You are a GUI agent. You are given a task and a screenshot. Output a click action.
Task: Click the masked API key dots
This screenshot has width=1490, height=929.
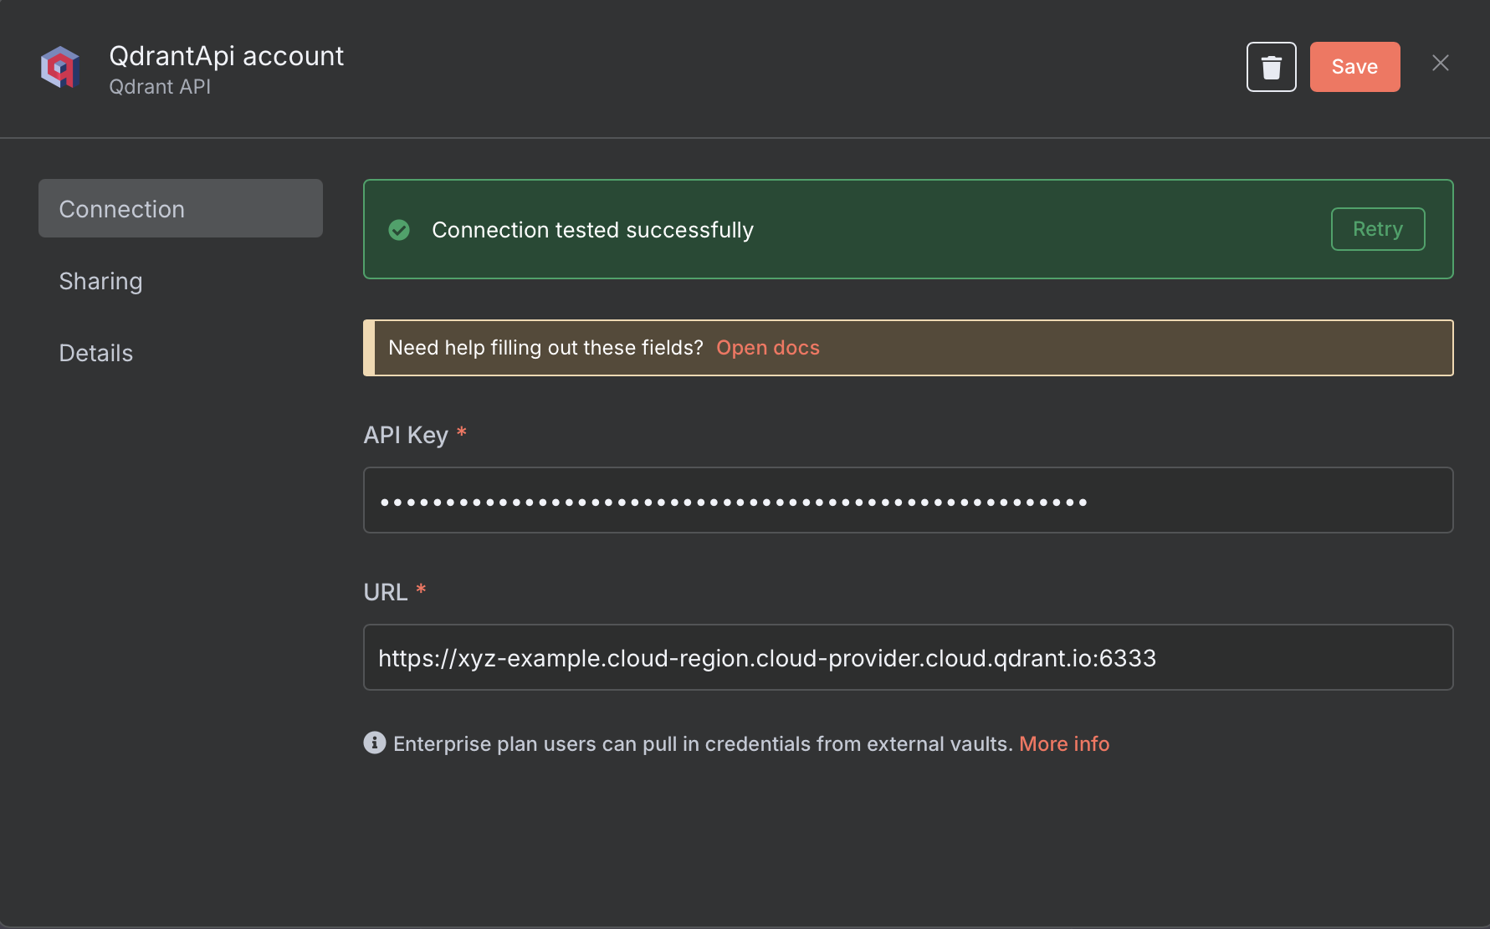(733, 500)
